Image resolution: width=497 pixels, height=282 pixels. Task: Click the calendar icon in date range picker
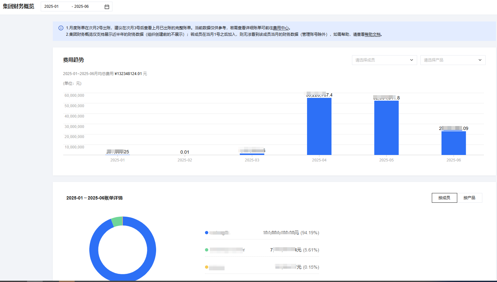[107, 6]
